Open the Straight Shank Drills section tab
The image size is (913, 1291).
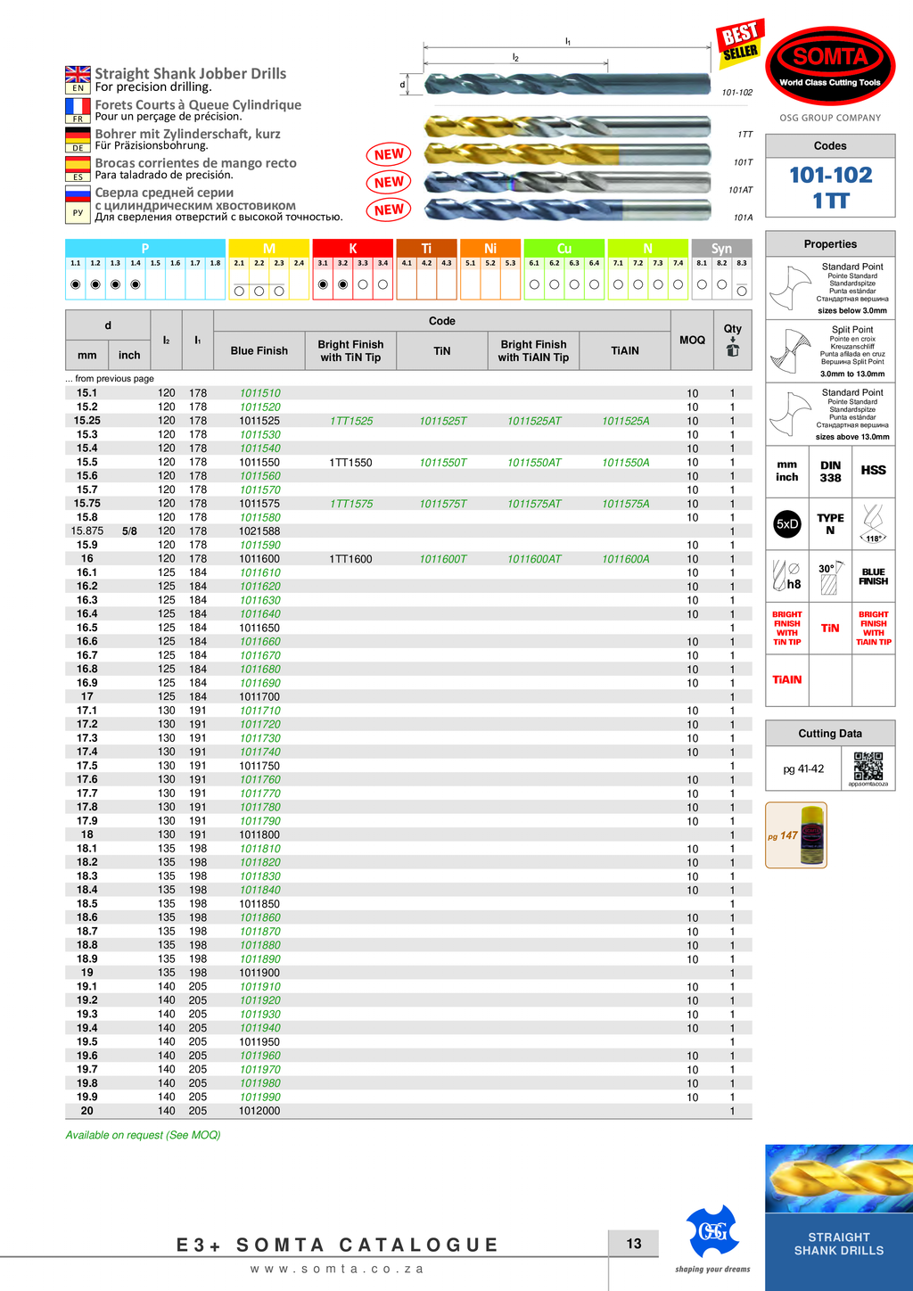pyautogui.click(x=838, y=1243)
